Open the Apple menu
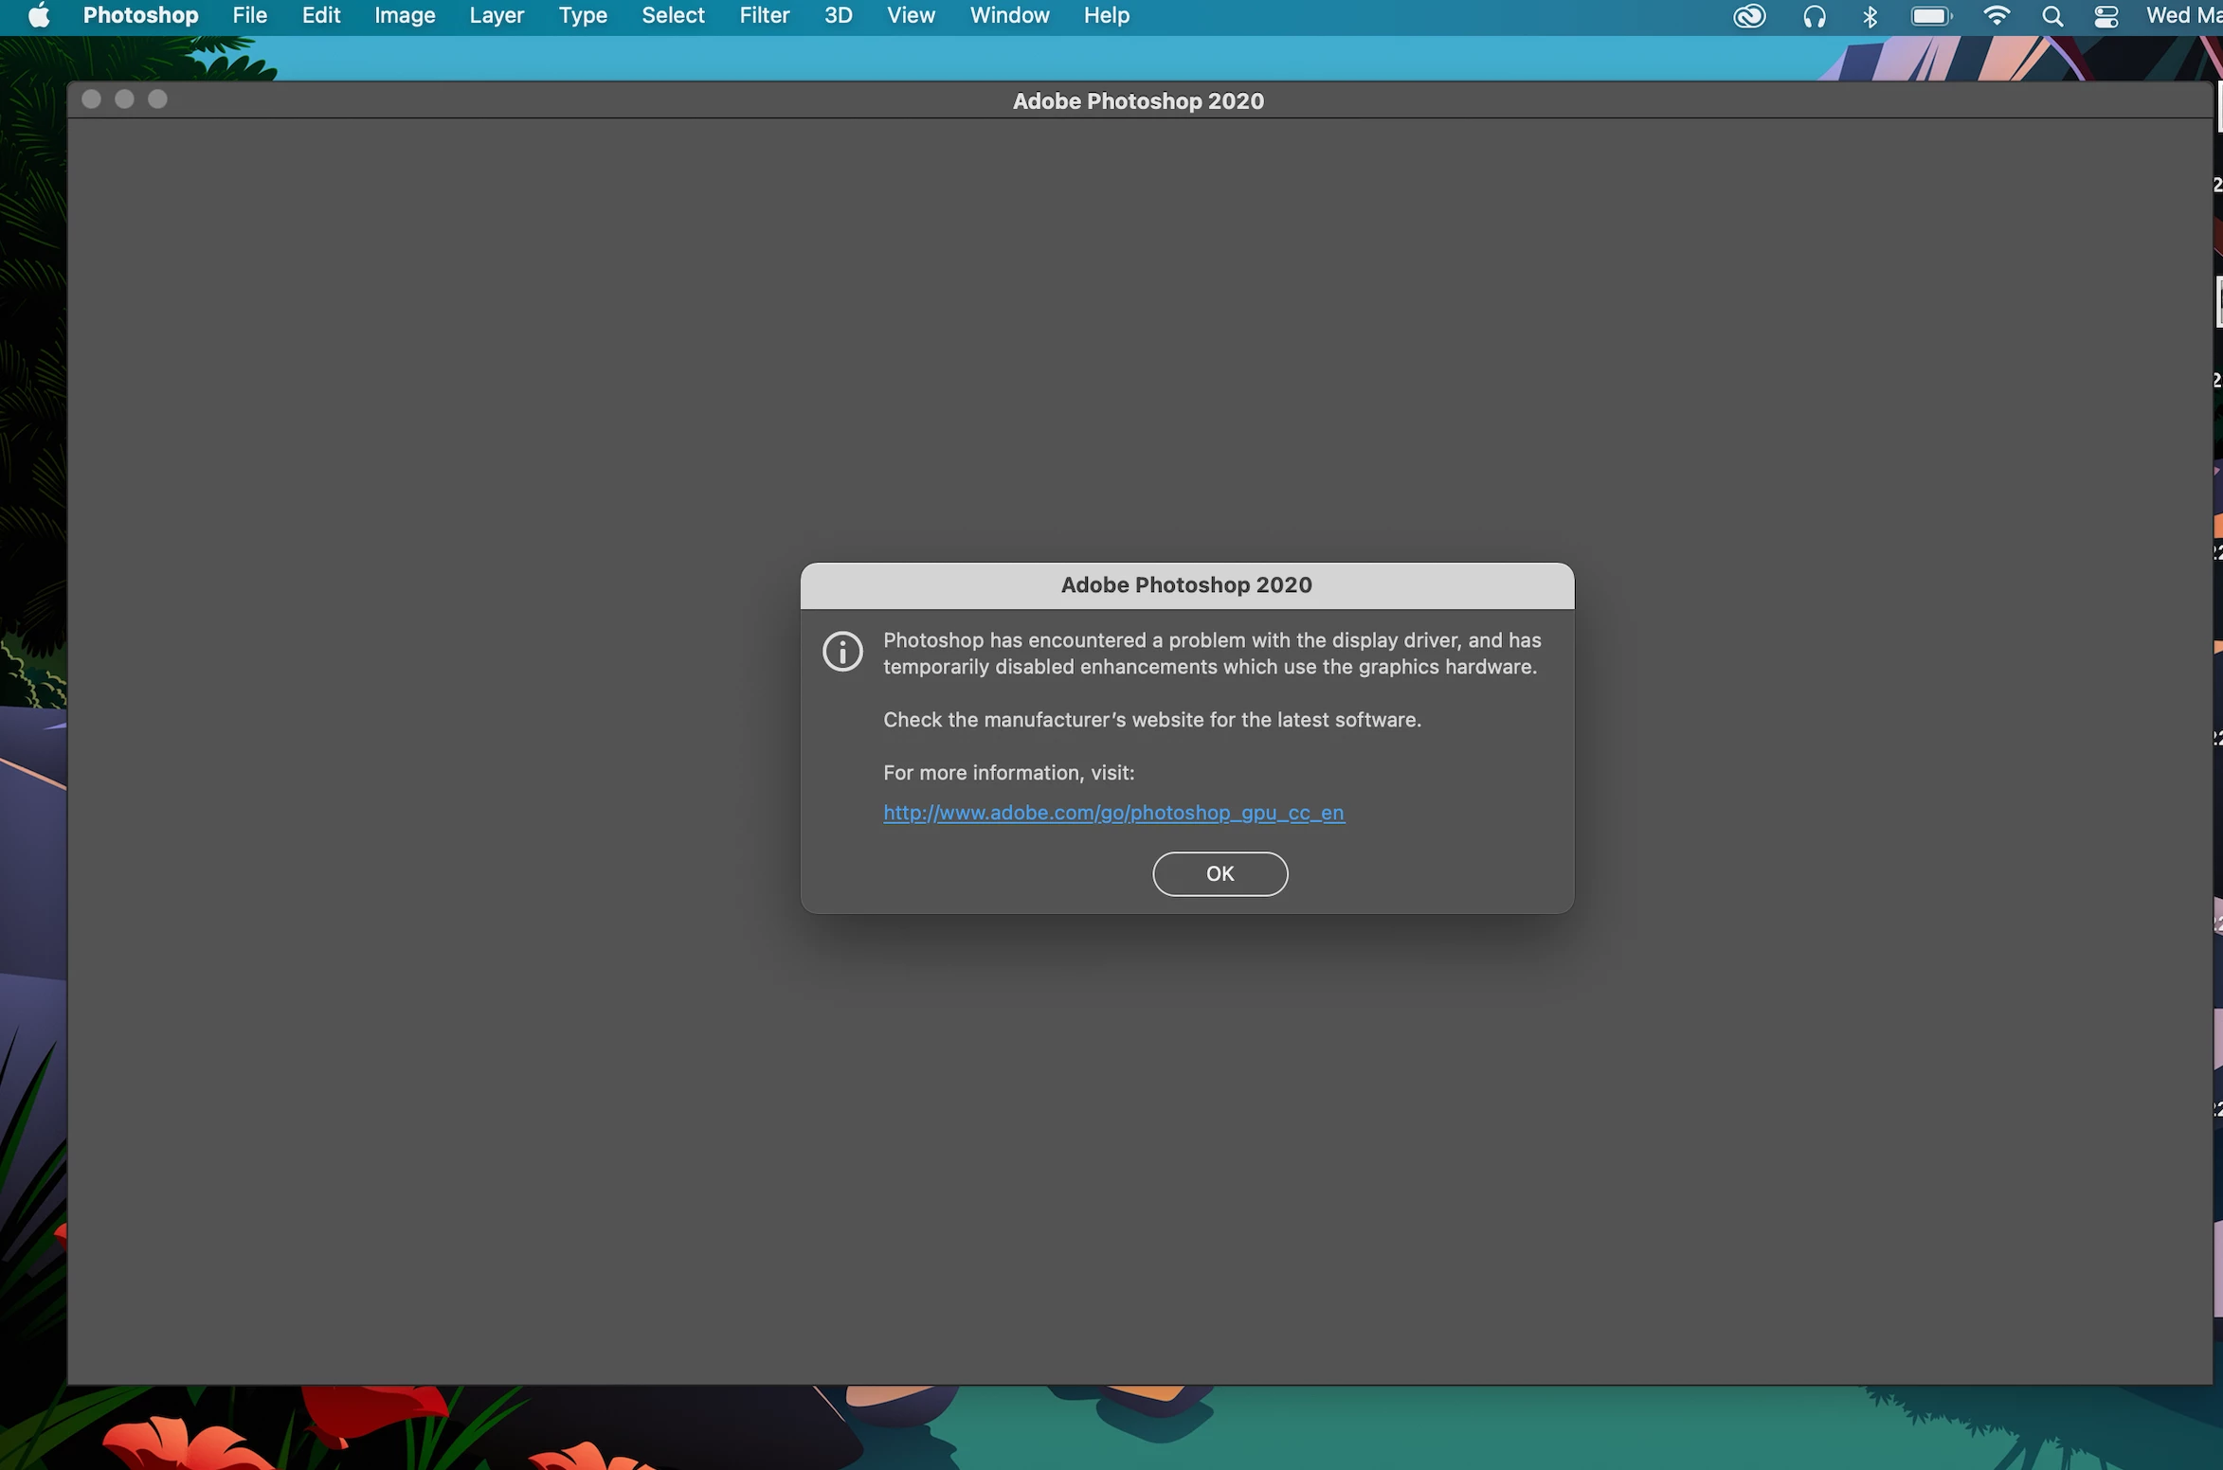Viewport: 2223px width, 1470px height. click(x=39, y=16)
